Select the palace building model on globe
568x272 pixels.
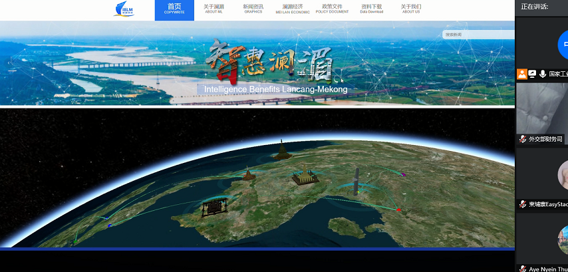tap(304, 179)
